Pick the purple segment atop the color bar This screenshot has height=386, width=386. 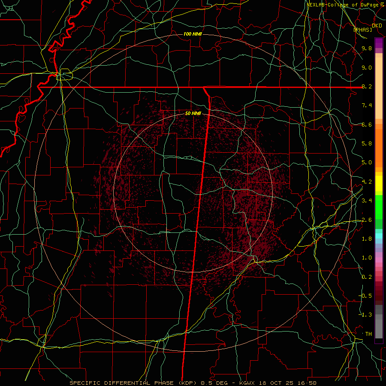click(379, 43)
